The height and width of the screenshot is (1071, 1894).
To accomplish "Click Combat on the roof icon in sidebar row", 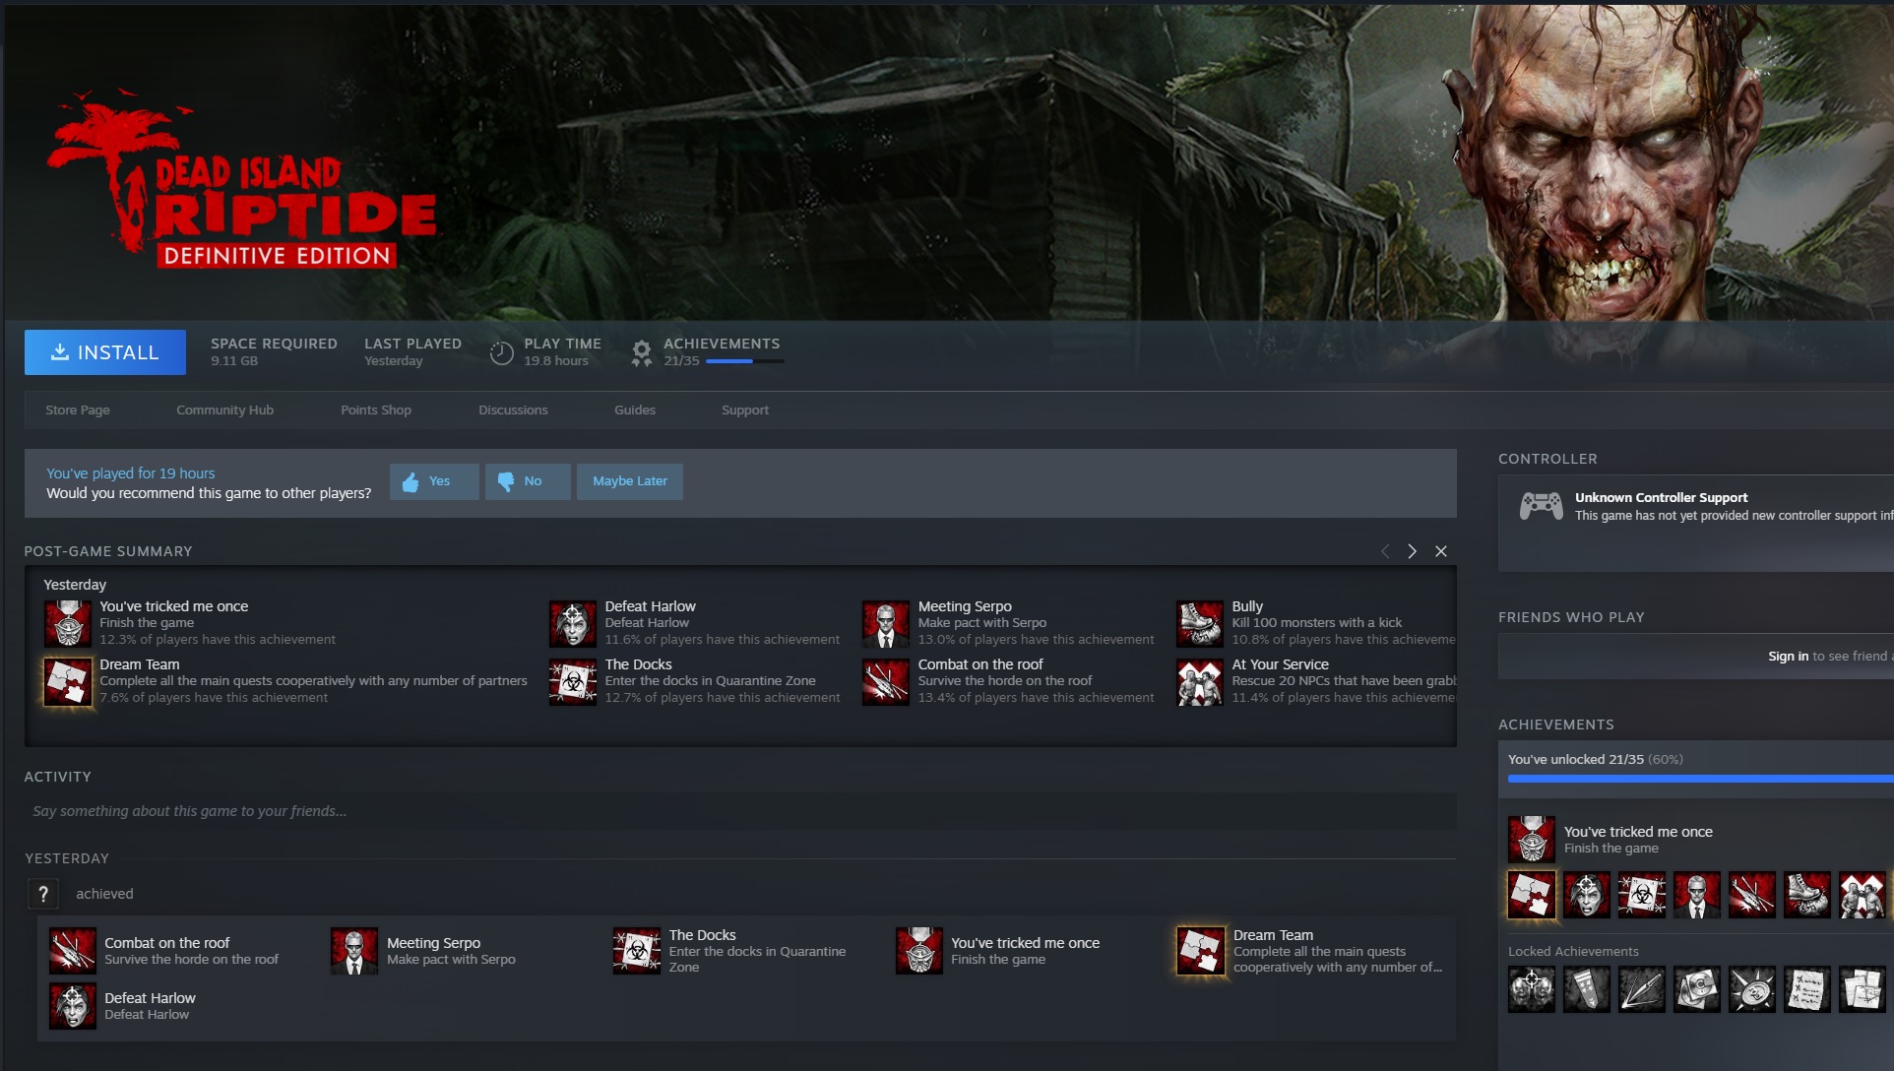I will (1752, 895).
